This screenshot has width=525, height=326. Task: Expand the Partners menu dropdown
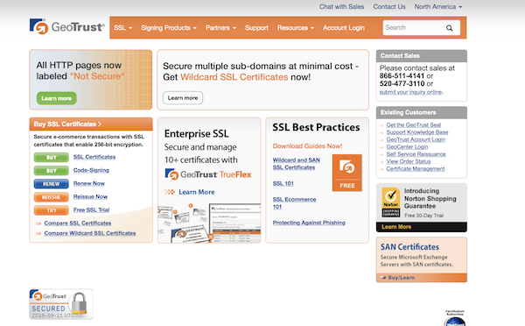pos(220,28)
